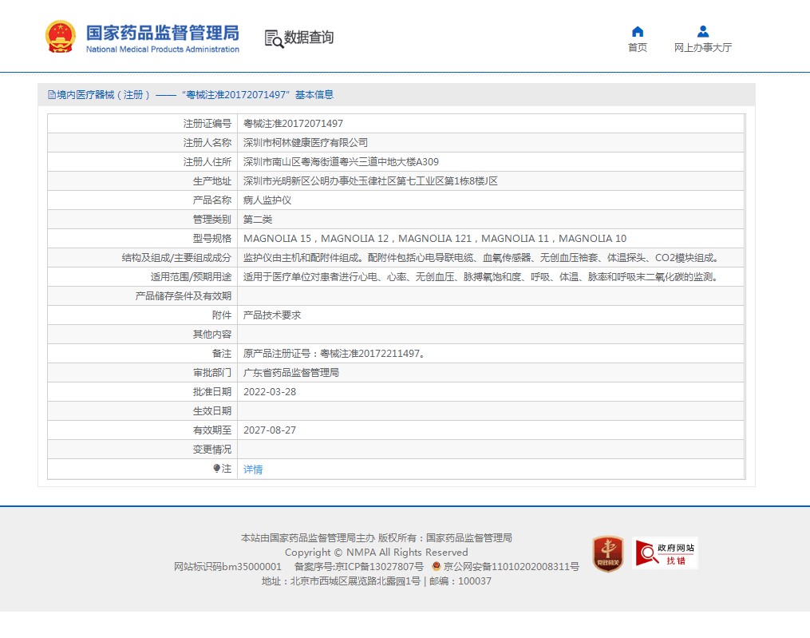Screen dimensions: 810x638
Task: Click the 政府网站找错 badge
Action: [665, 553]
